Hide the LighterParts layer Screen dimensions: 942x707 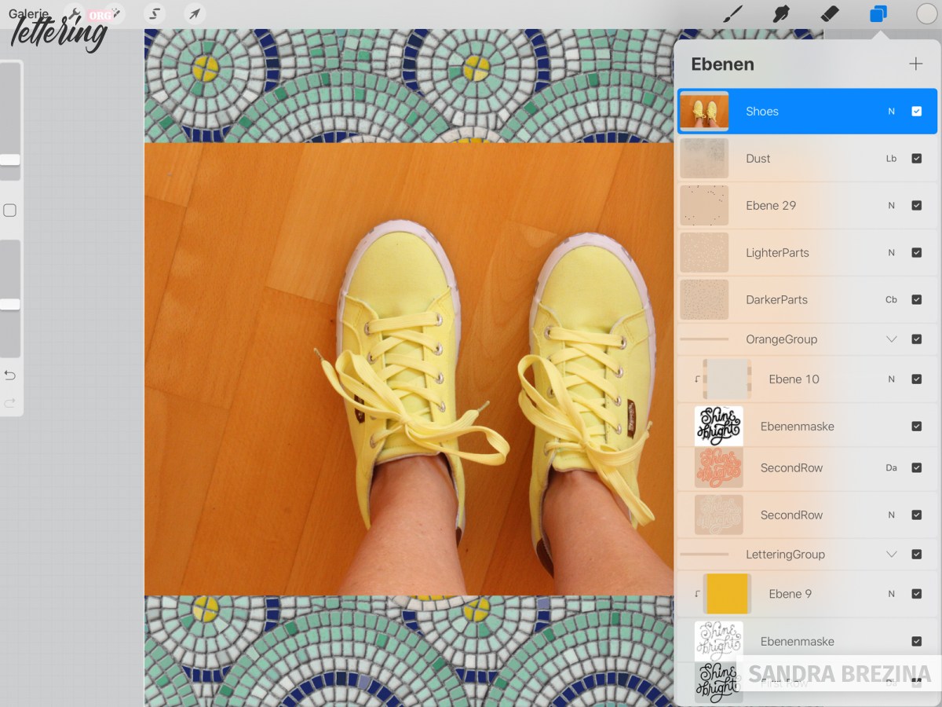(916, 252)
